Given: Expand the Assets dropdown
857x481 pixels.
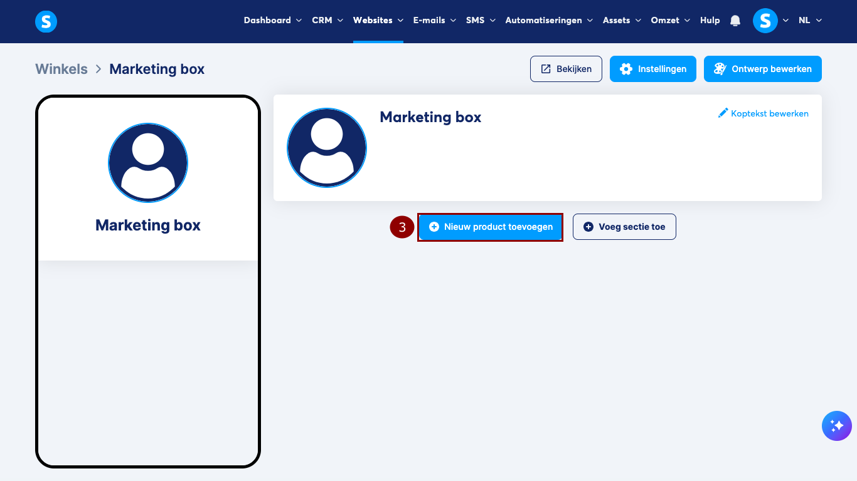Looking at the screenshot, I should pos(622,20).
